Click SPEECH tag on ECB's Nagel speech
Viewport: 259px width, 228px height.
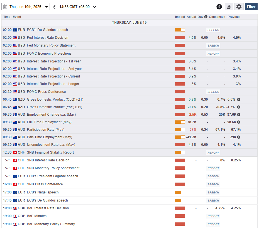[213, 192]
